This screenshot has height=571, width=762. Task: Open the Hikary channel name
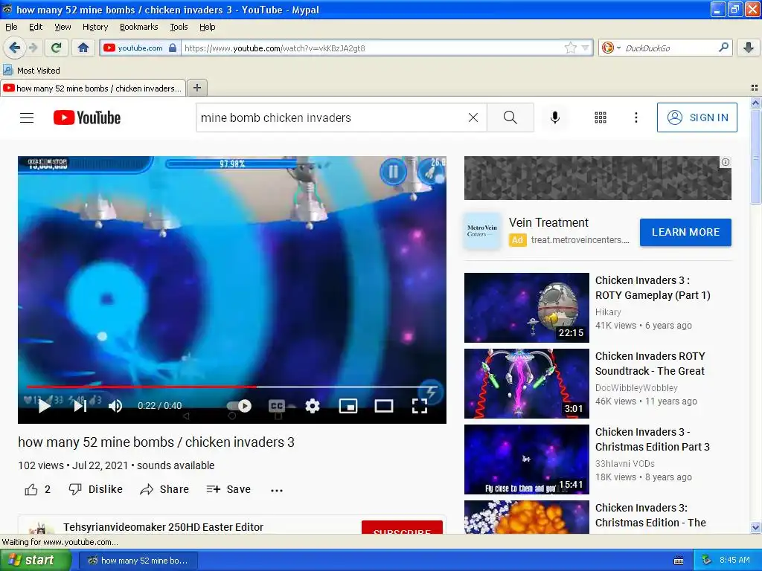pos(608,312)
